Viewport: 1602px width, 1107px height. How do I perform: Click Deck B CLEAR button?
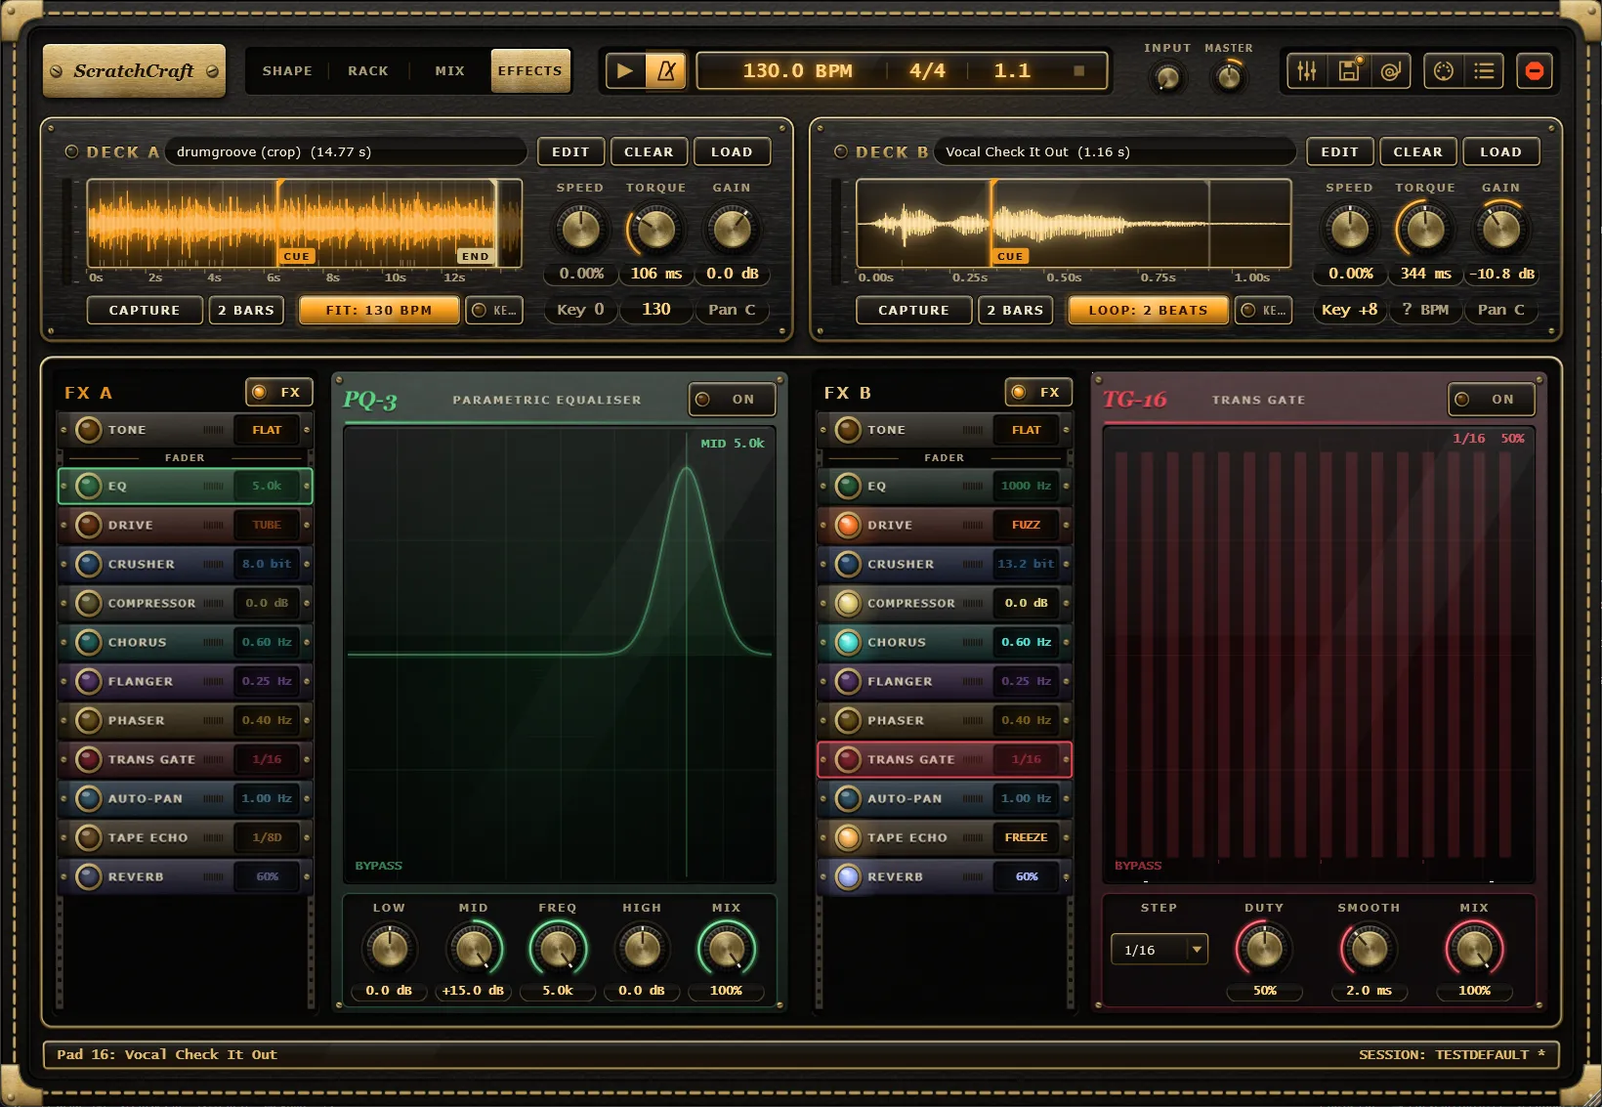[1417, 151]
